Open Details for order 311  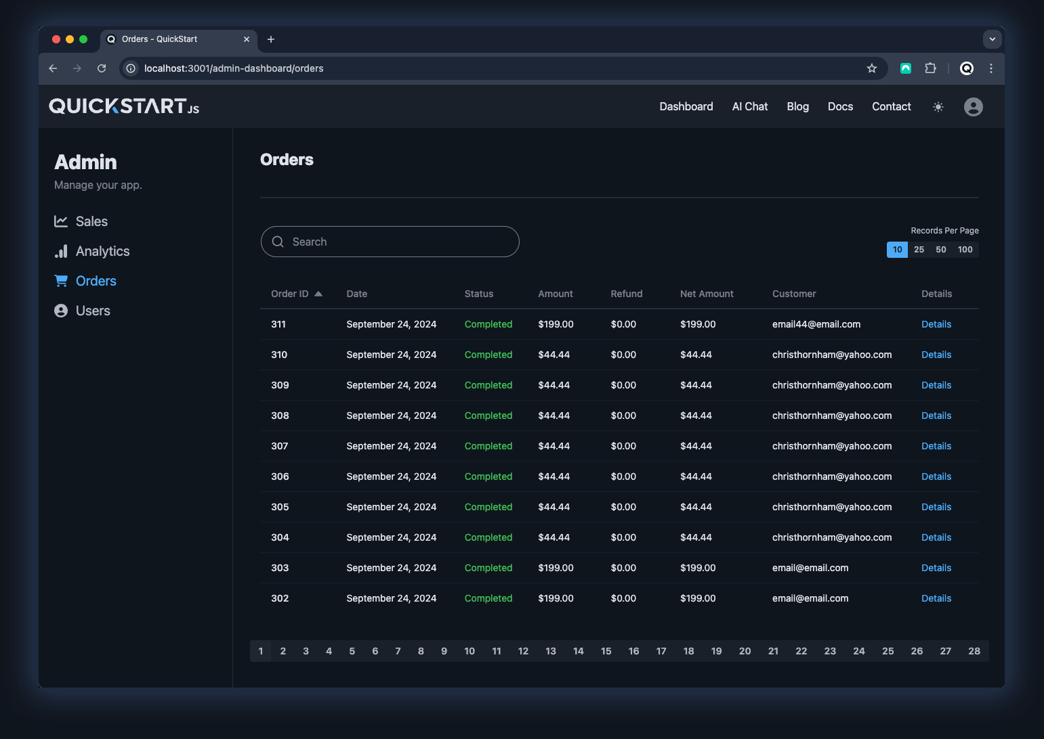tap(936, 324)
